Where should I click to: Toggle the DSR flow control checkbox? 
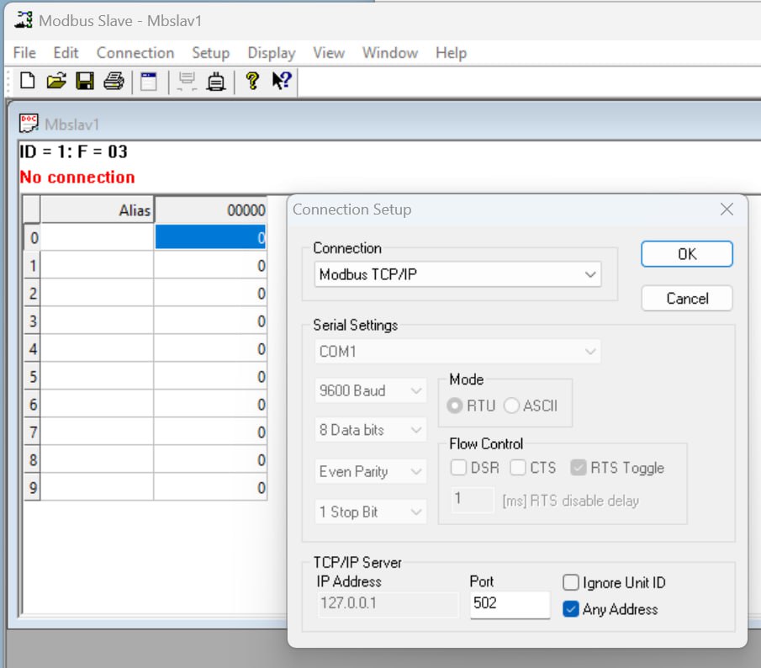tap(458, 468)
